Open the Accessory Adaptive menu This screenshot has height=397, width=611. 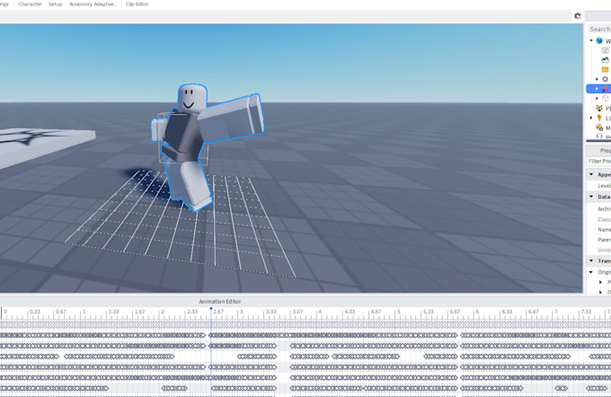point(93,4)
